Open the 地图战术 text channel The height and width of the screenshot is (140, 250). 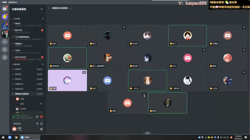[x=27, y=44]
